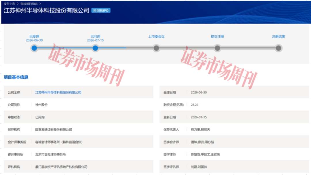Click the value 潘坤,廖蕊,周心喆
Screen dimensions: 311x175
[202, 142]
